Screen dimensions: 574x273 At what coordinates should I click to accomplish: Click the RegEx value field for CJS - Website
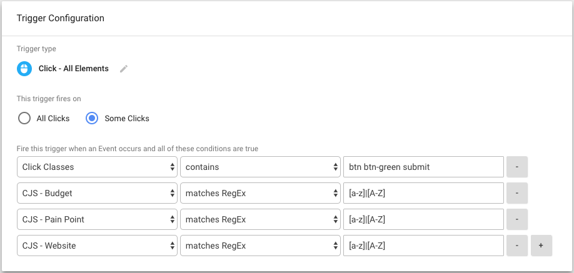pos(423,246)
